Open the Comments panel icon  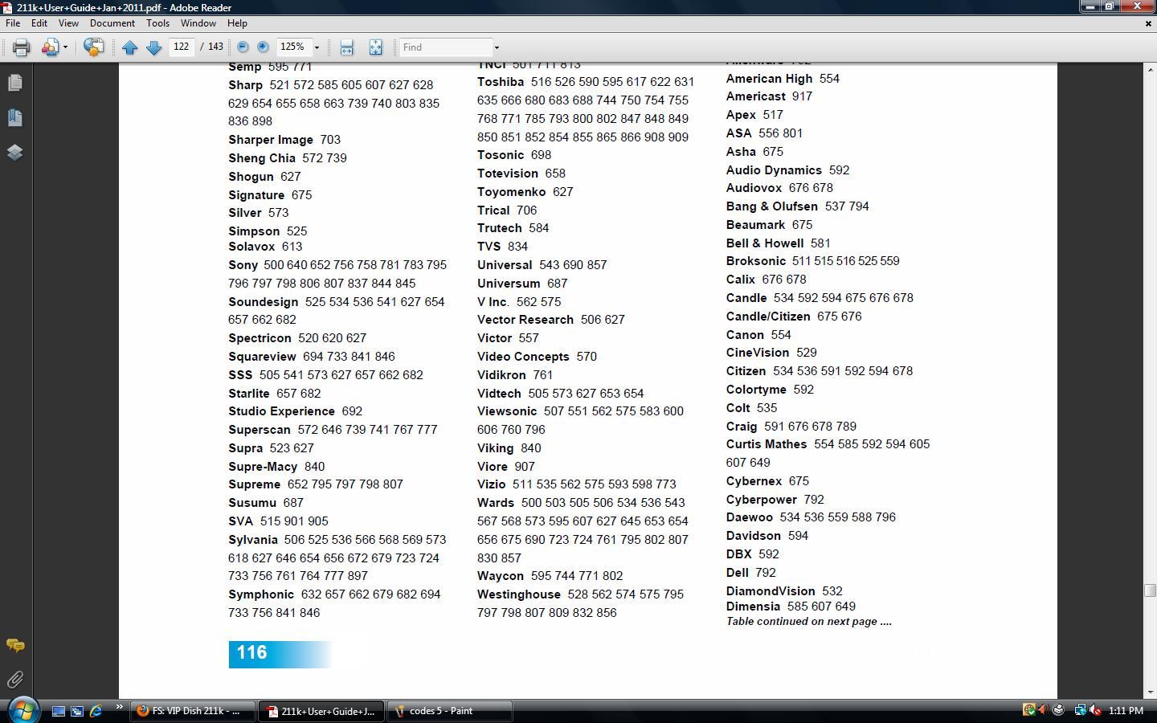(14, 645)
